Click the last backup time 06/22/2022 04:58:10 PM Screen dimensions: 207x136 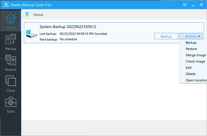click(77, 34)
